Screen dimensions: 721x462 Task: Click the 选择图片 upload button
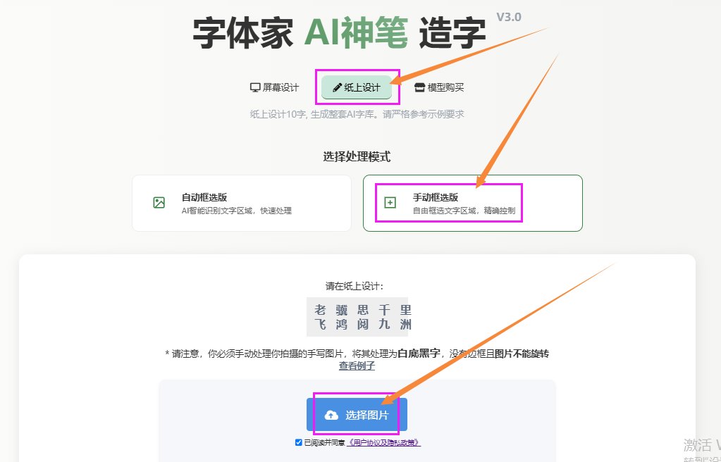pyautogui.click(x=357, y=415)
